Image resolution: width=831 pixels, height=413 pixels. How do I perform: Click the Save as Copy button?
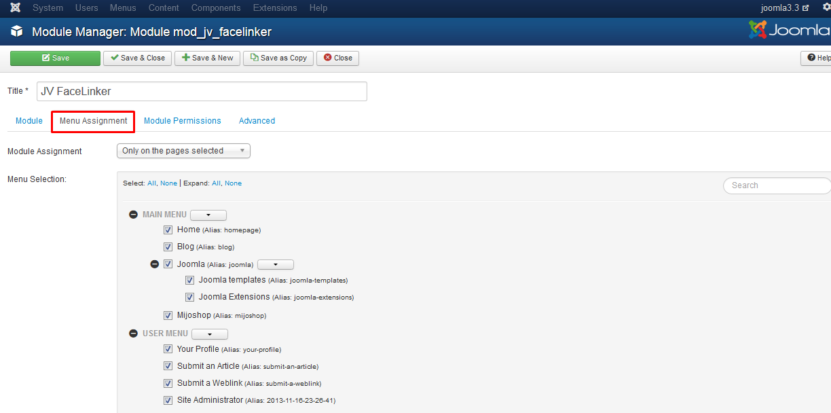(278, 58)
